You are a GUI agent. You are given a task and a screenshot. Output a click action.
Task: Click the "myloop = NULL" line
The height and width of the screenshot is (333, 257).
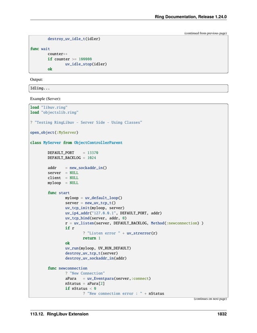pos(63,183)
